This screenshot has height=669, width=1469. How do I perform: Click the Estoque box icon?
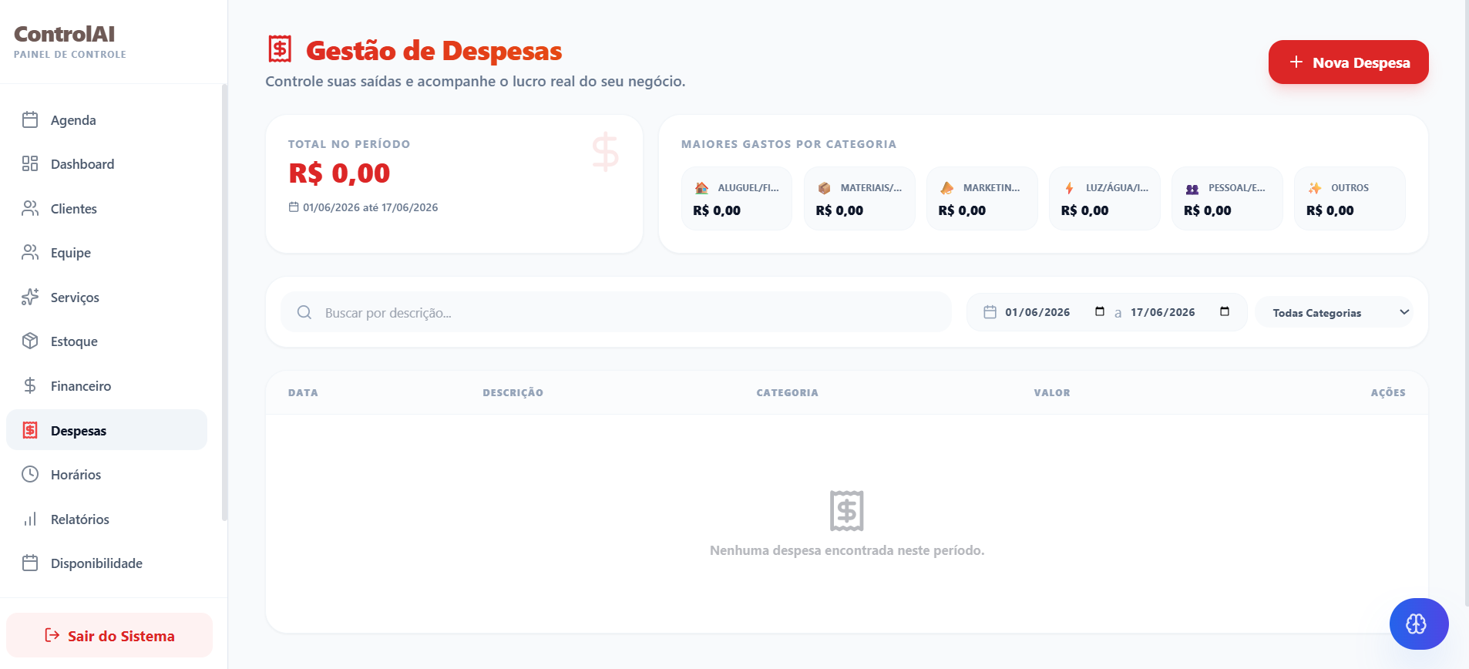point(30,341)
